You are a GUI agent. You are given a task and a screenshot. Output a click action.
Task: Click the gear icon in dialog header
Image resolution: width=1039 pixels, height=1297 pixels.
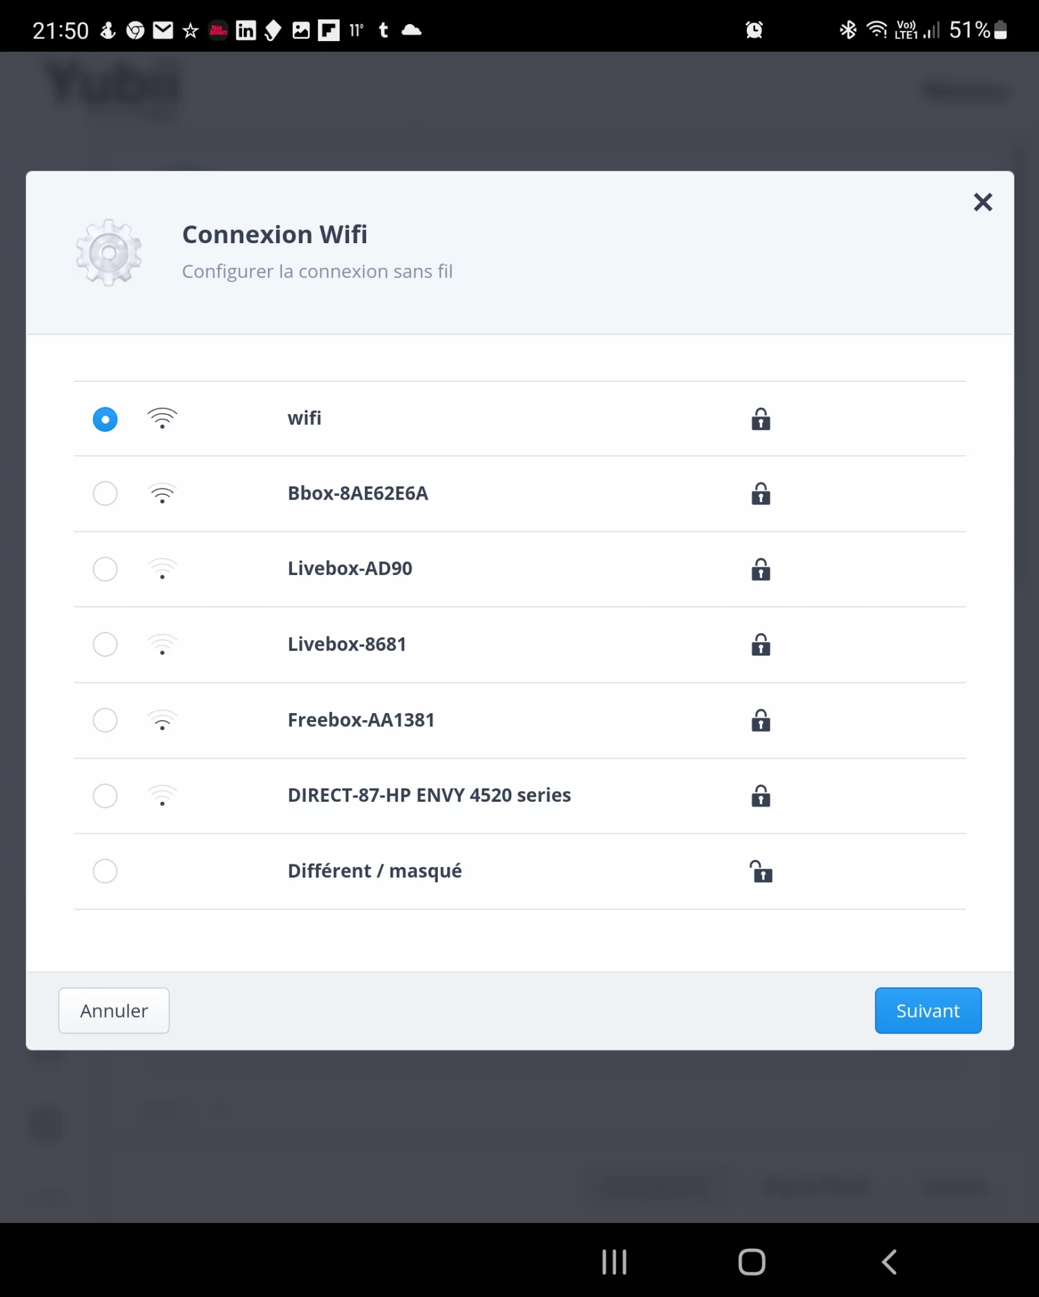[109, 253]
